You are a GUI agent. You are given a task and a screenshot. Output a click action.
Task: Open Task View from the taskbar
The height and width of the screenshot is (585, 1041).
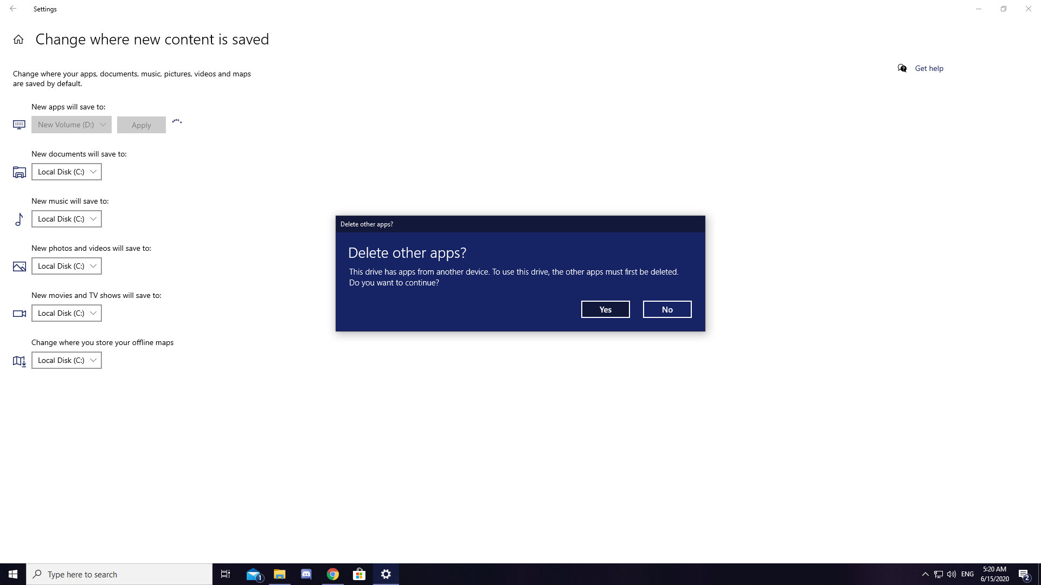pyautogui.click(x=226, y=574)
